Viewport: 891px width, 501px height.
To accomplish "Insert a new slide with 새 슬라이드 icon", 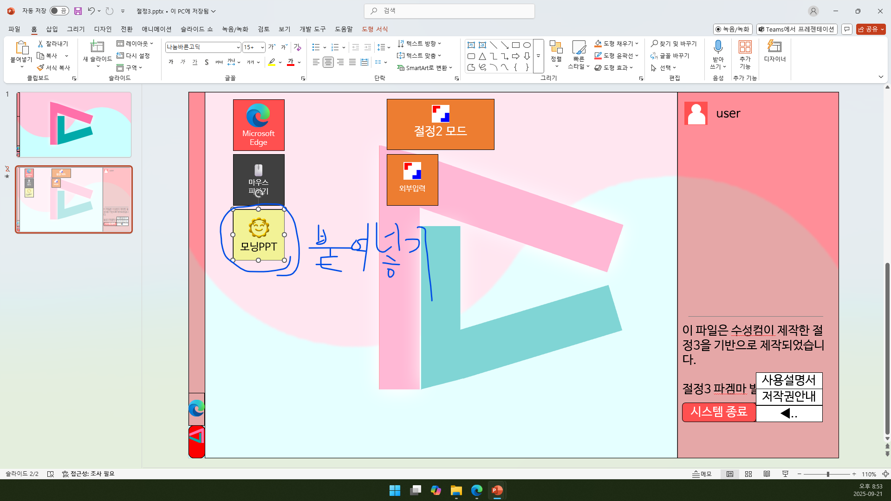I will pos(97,46).
